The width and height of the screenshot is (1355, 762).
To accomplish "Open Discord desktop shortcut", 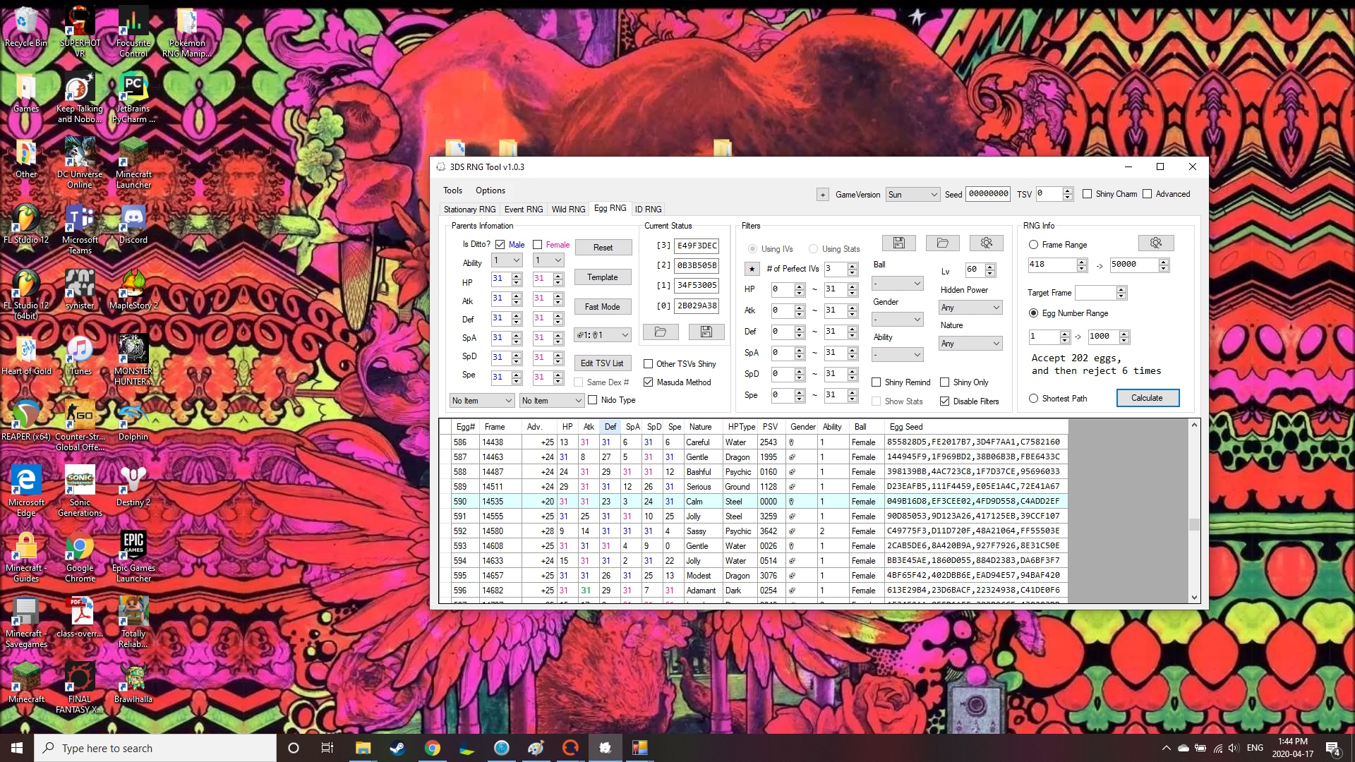I will [x=133, y=225].
